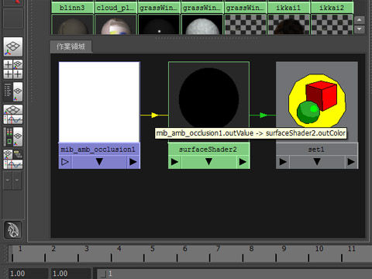Select grassWin swatch with white sphere
372x279 pixels.
click(202, 24)
